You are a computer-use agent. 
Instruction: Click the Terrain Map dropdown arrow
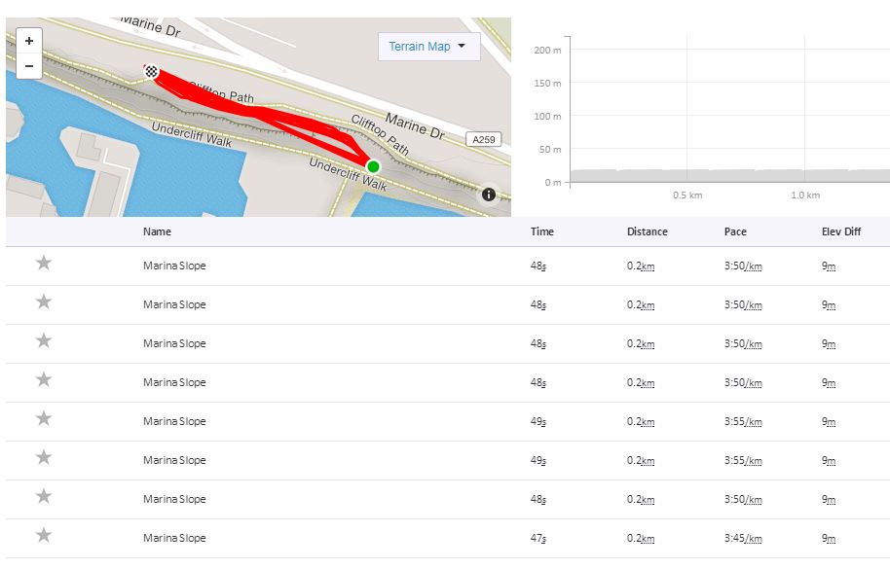point(462,46)
